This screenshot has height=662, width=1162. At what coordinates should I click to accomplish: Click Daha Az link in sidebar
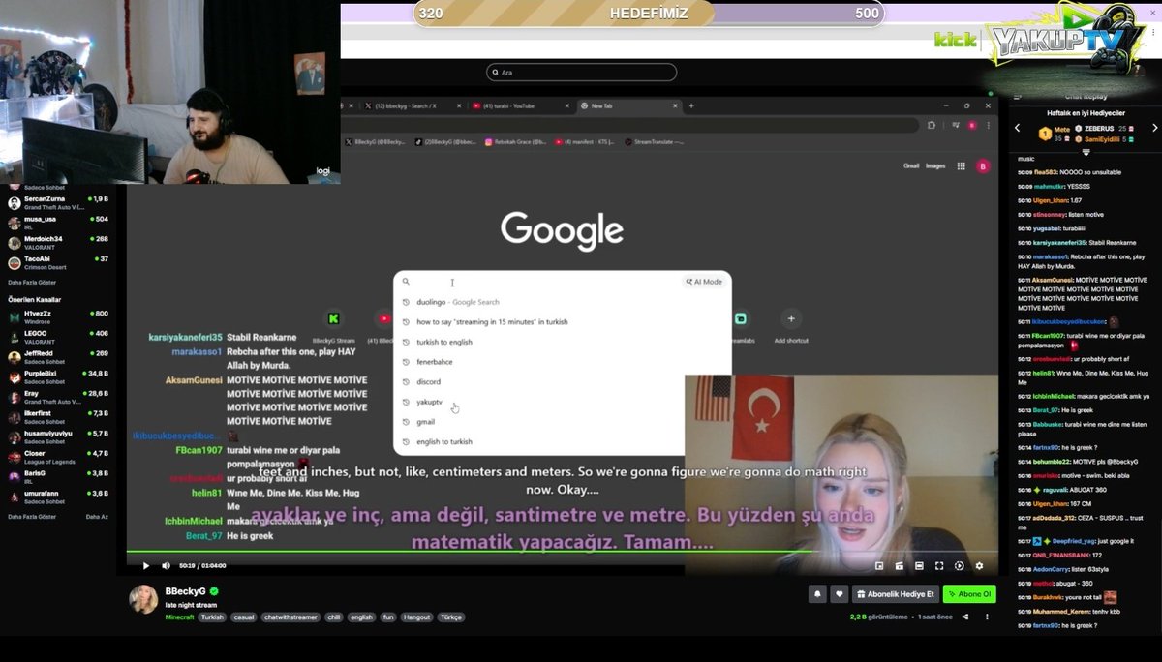(97, 517)
